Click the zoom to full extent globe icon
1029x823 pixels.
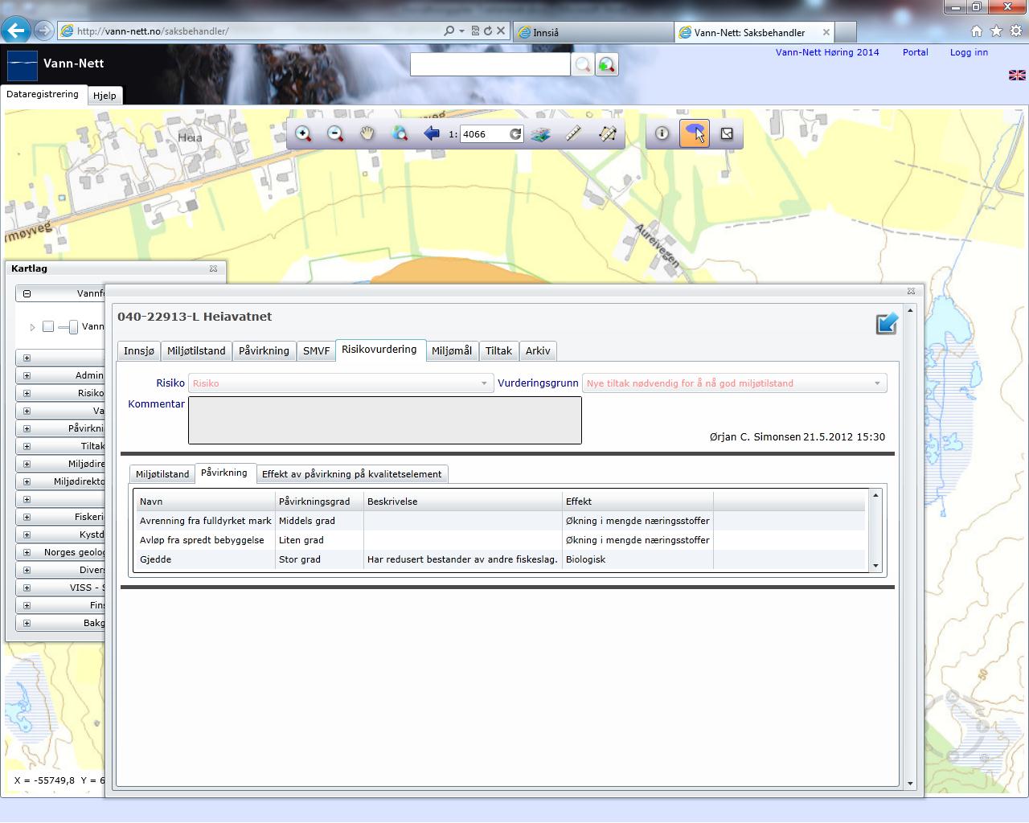tap(400, 134)
